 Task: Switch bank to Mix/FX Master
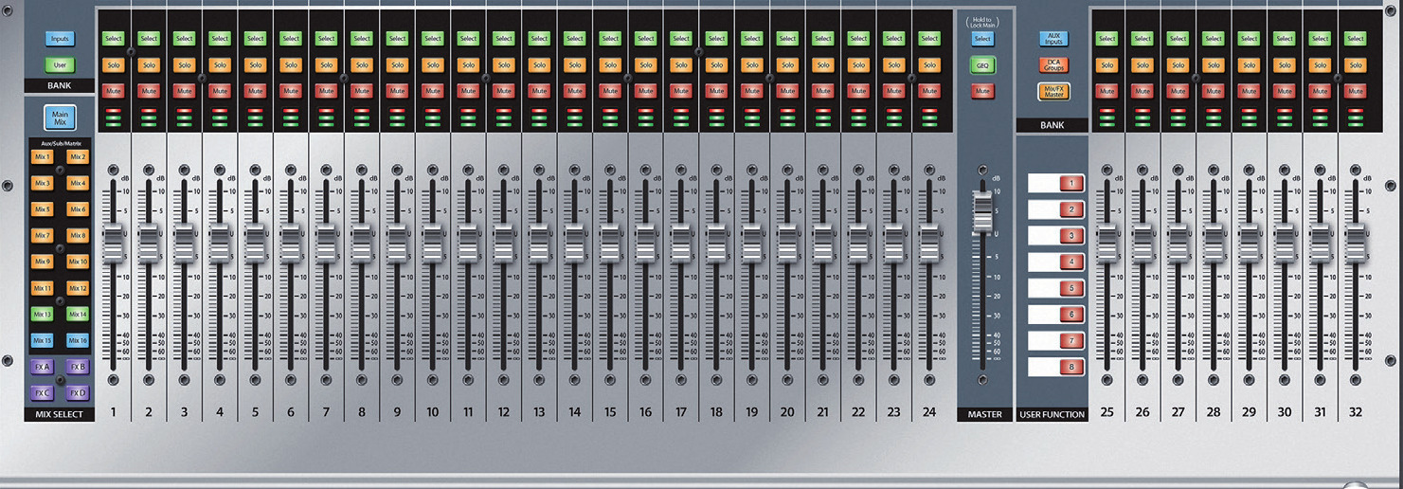point(1053,92)
